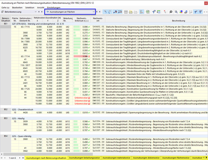Go to next add-on left of the table dropdown
This screenshot has height=160, width=208.
tap(42, 12)
